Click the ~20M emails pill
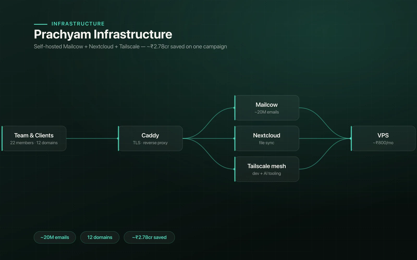Screen dimensions: 417x260 click(x=55, y=237)
